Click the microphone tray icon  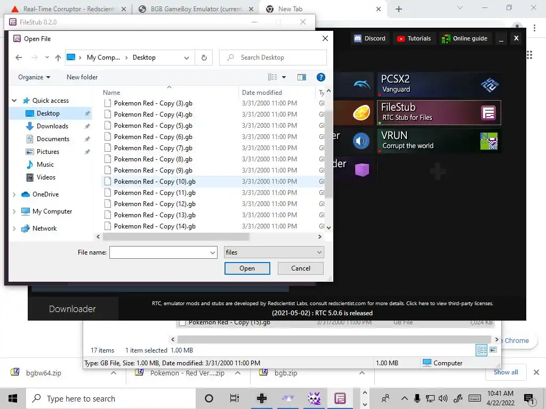tap(417, 398)
